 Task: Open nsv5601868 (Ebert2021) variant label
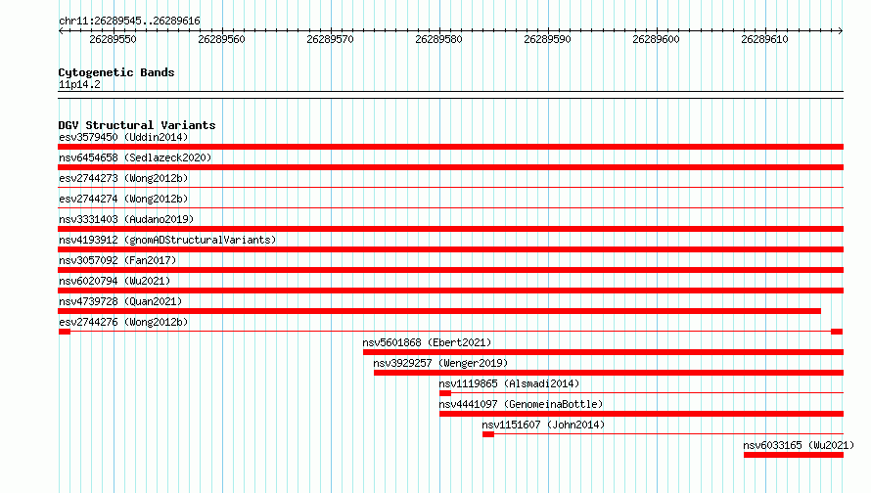coord(427,342)
